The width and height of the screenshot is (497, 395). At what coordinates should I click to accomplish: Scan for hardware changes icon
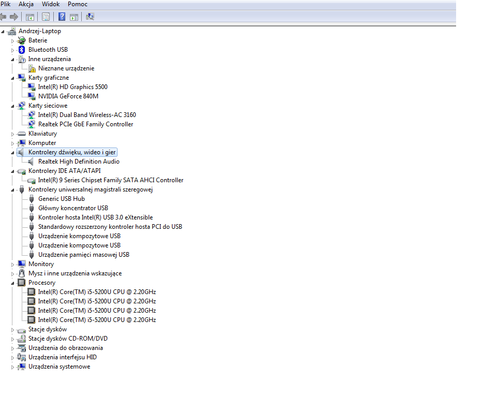pos(90,17)
